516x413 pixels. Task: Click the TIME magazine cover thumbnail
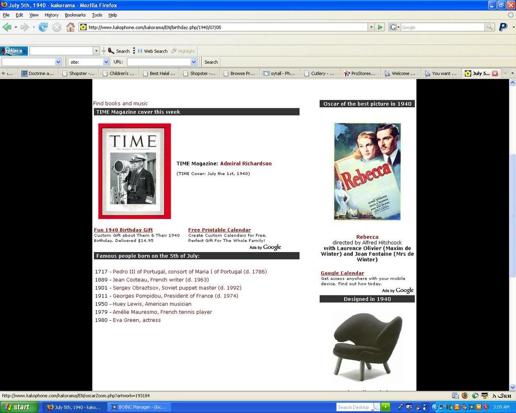[x=134, y=171]
